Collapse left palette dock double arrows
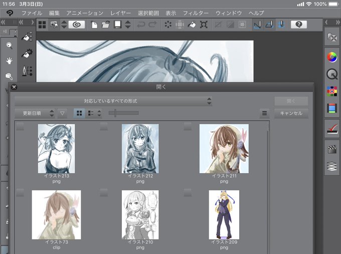The width and height of the screenshot is (341, 254). pos(3,22)
